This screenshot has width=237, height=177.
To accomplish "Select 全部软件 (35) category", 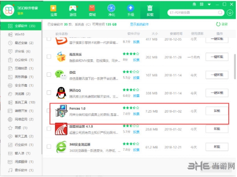I will pos(21,26).
